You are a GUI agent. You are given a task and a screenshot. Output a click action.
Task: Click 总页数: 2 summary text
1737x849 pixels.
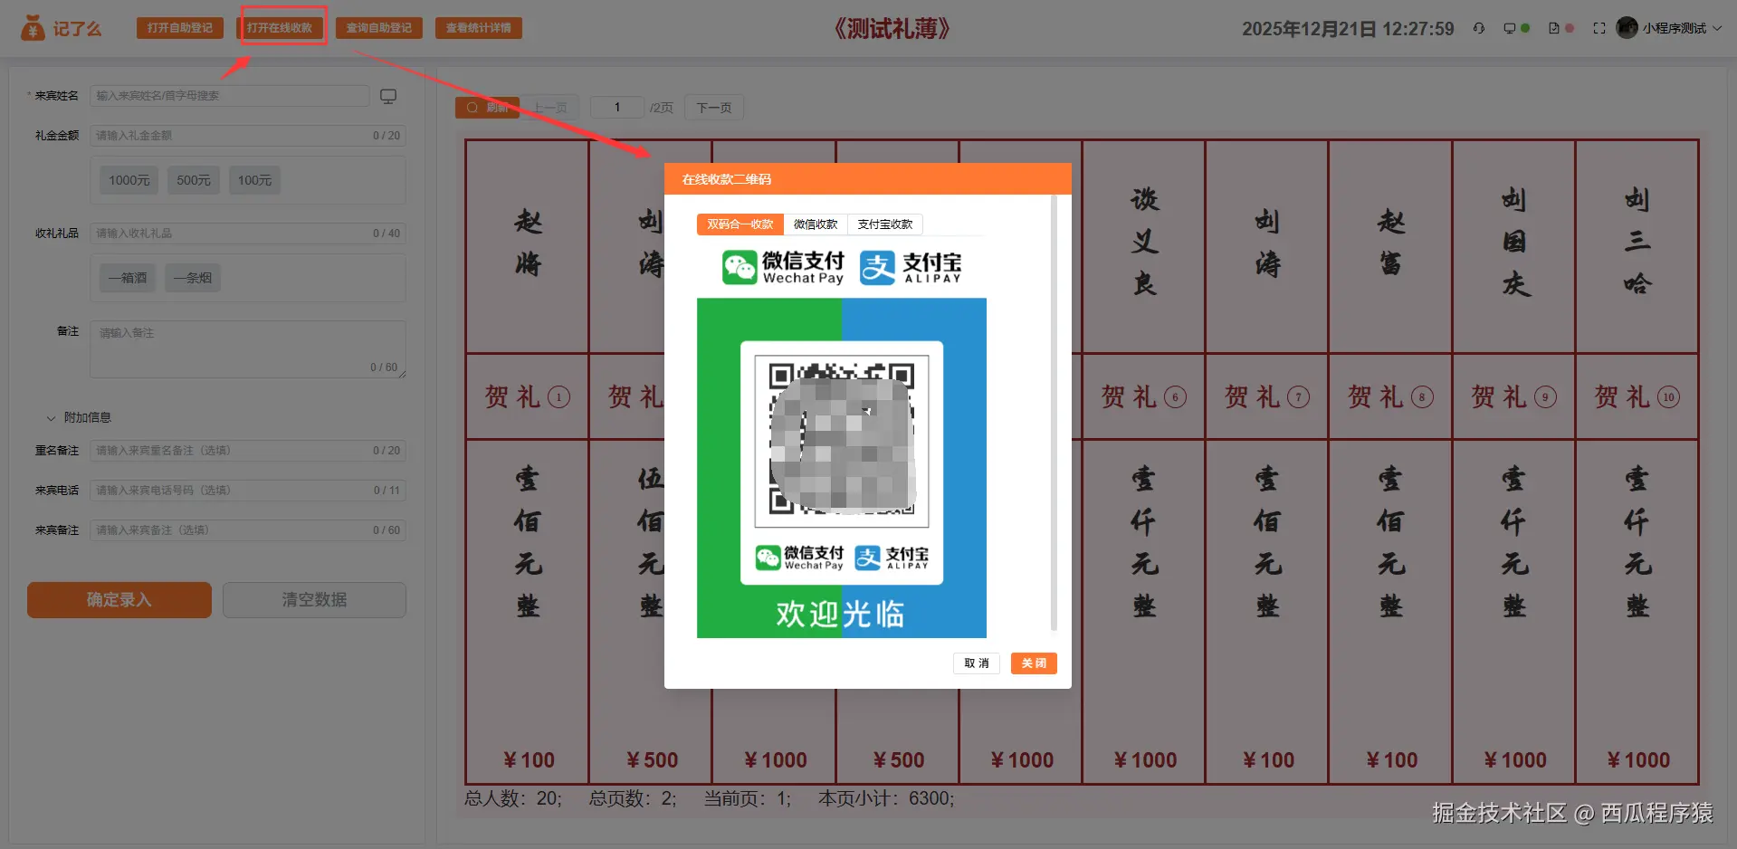(633, 798)
